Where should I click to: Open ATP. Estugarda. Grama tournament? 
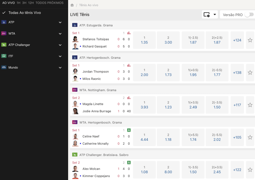pos(96,25)
